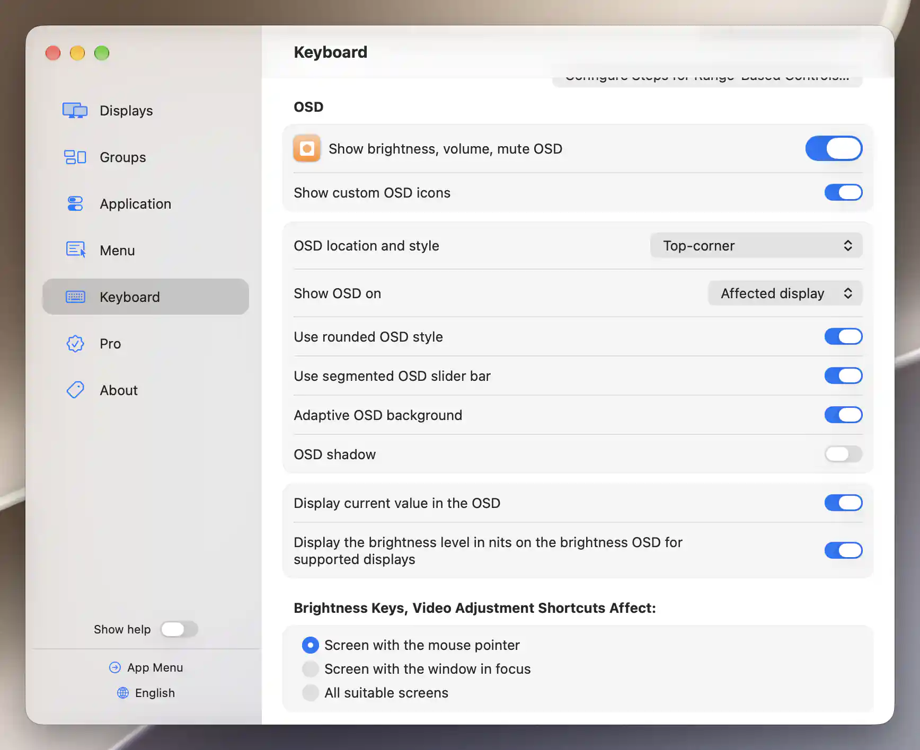Click the Groups icon in sidebar
This screenshot has width=920, height=750.
coord(75,157)
